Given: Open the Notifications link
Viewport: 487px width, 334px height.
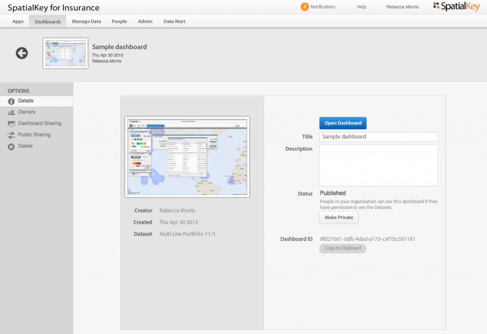Looking at the screenshot, I should 323,7.
